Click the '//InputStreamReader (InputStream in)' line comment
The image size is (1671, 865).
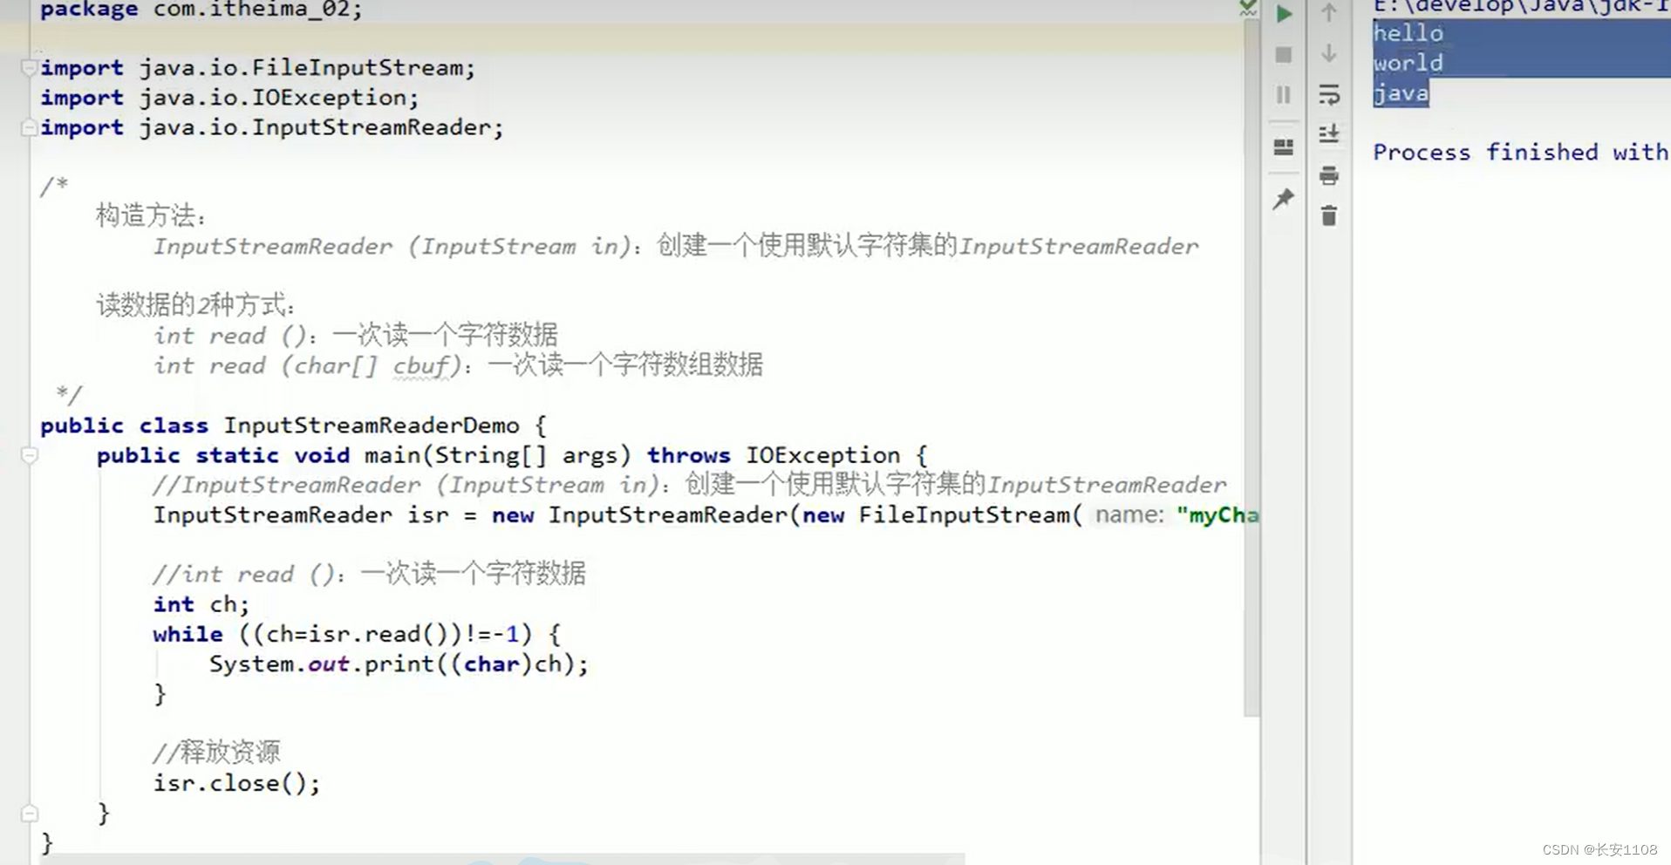[690, 485]
